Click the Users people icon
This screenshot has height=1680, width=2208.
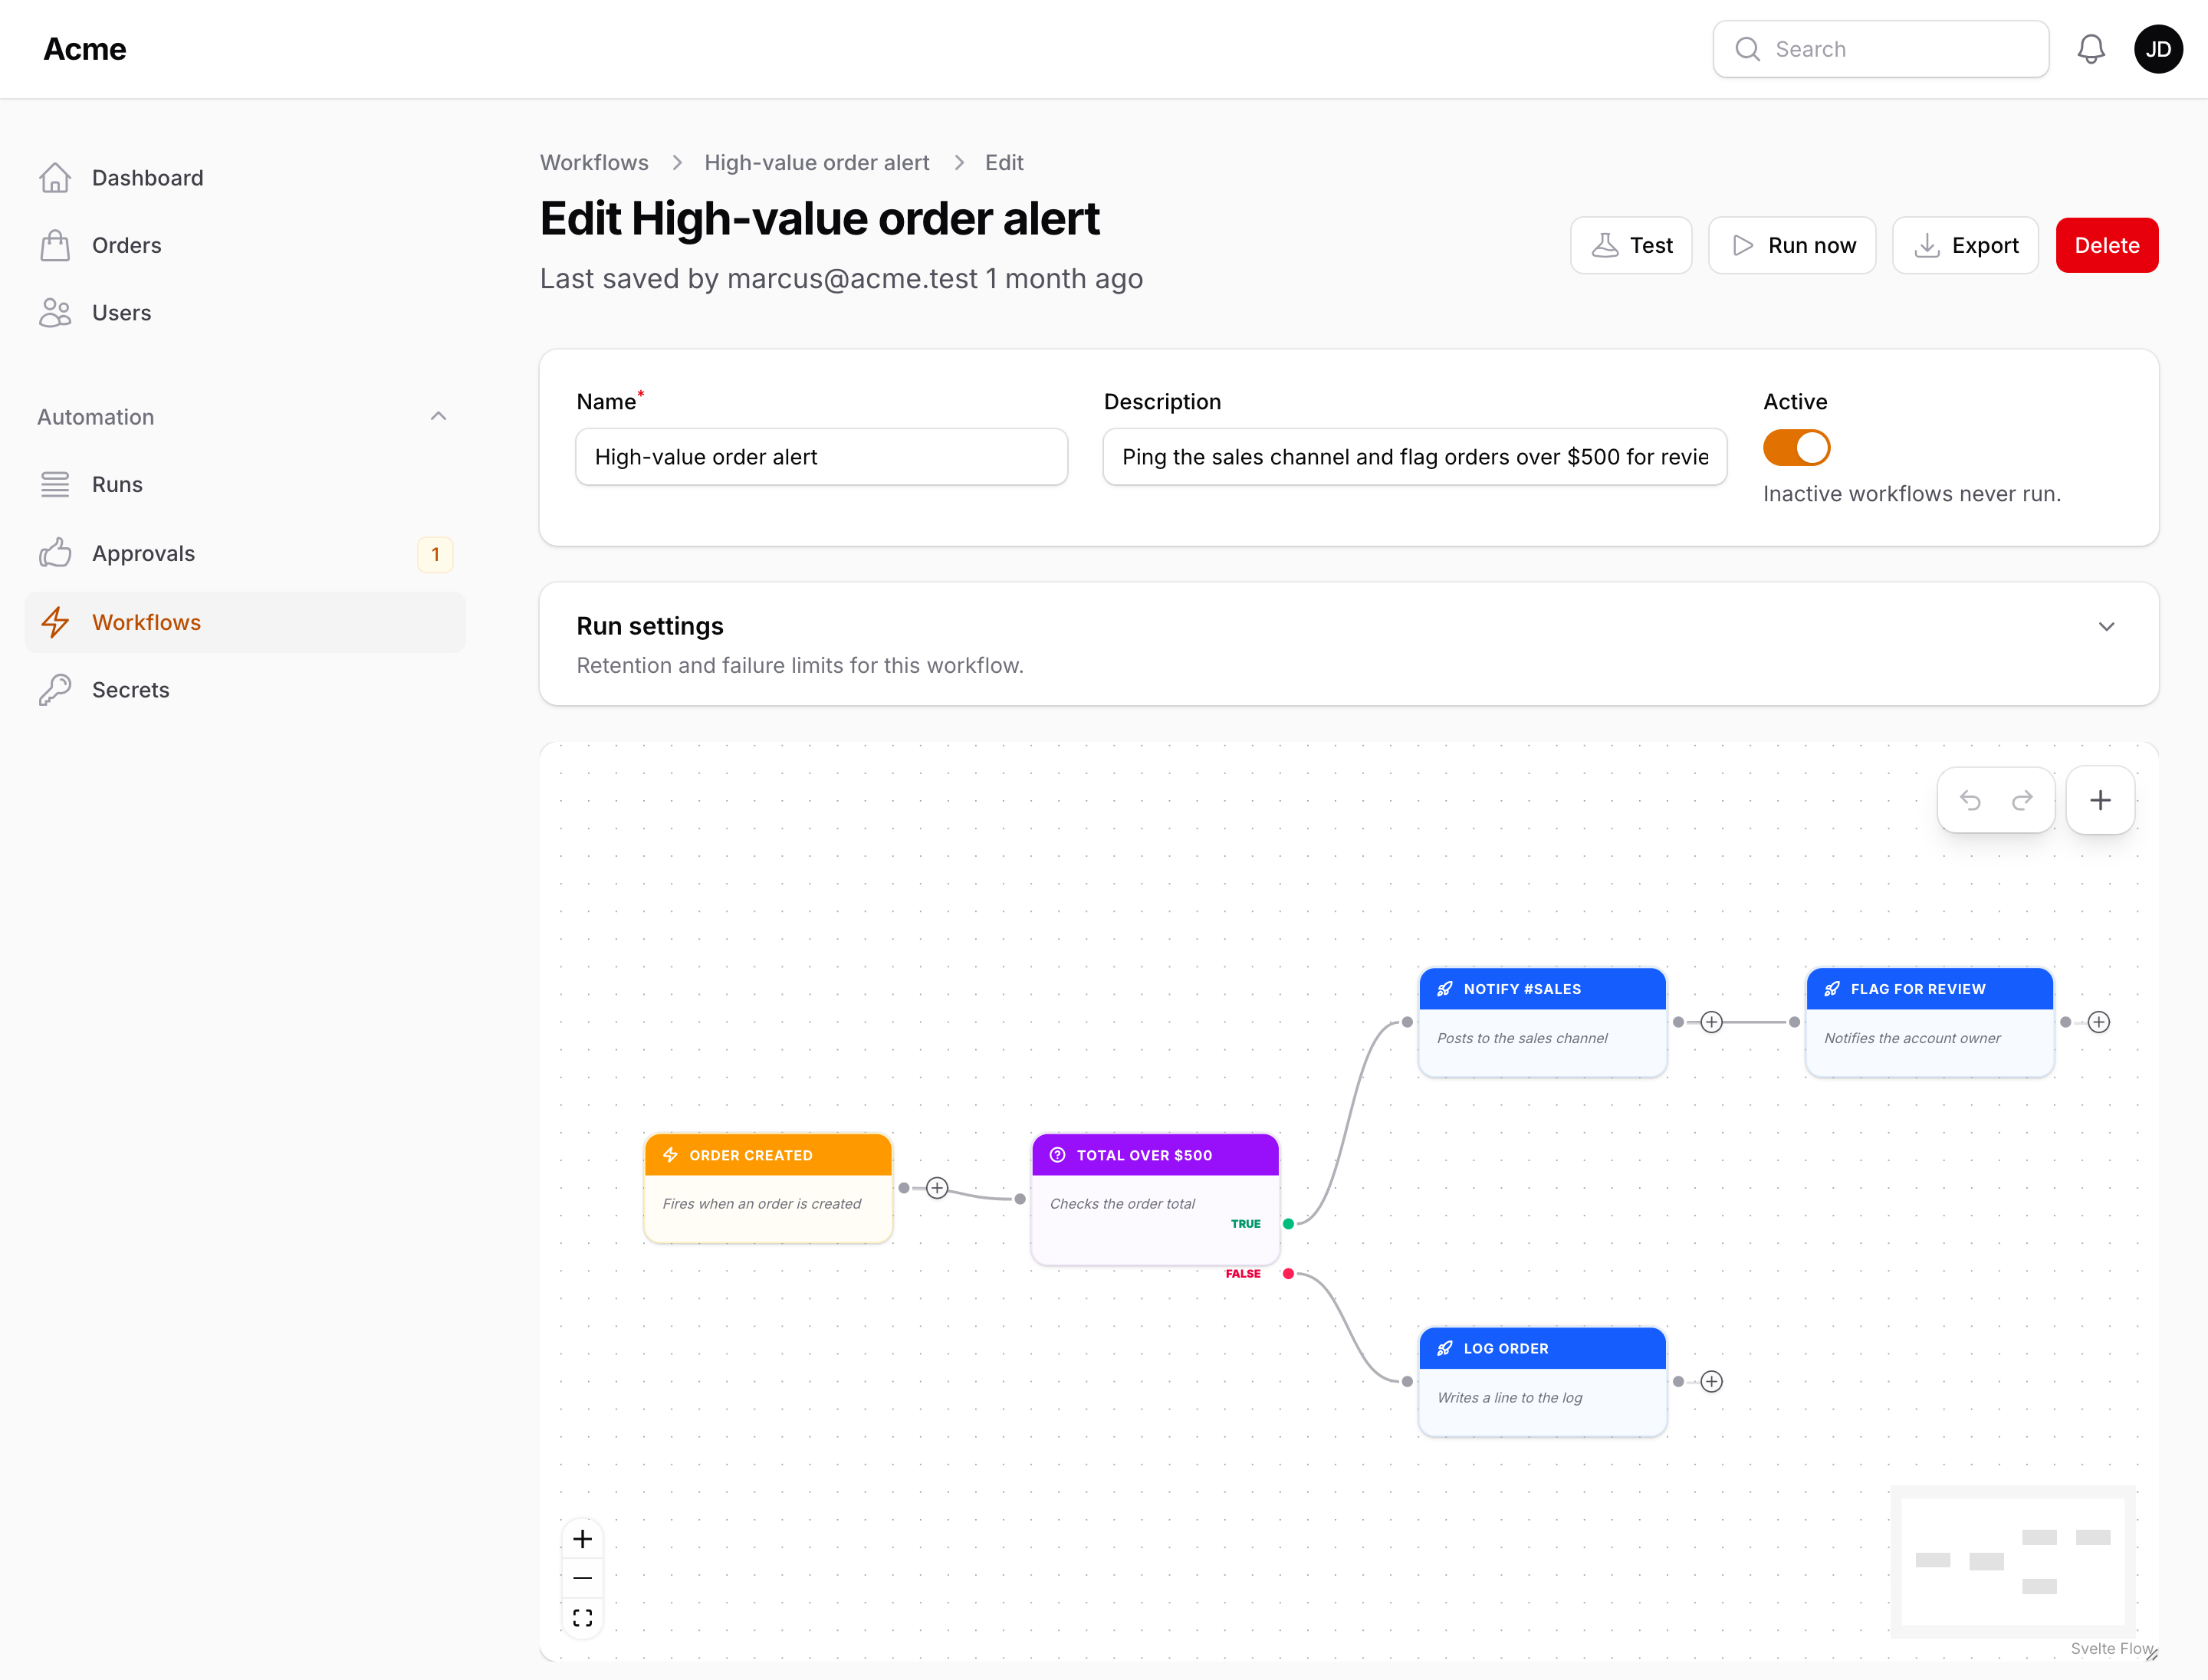point(55,313)
